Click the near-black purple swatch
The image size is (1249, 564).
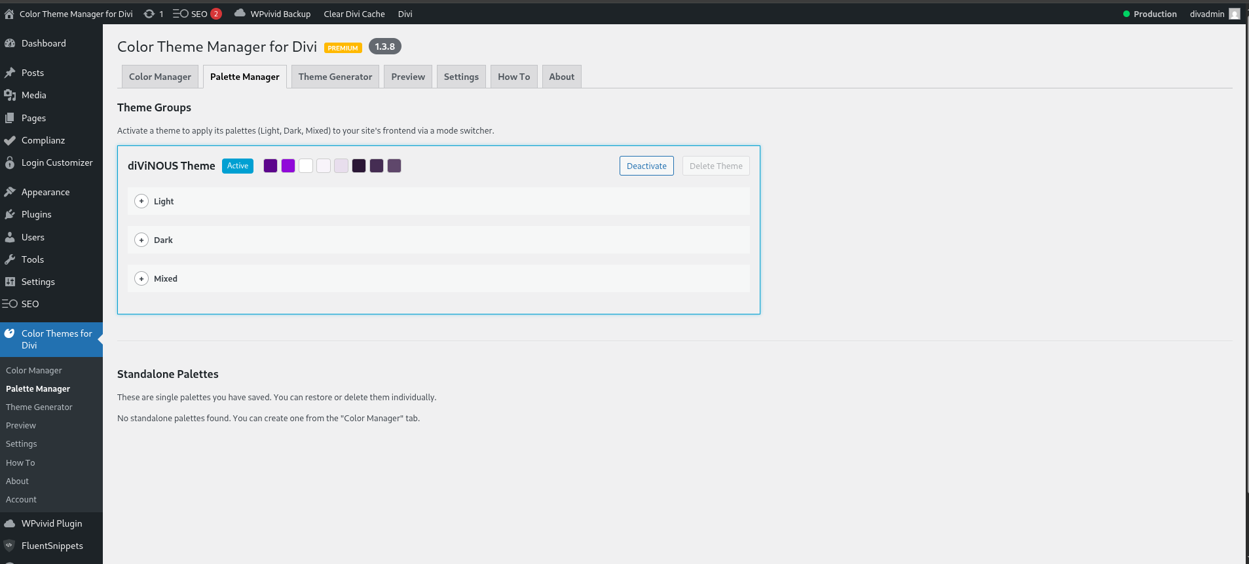pos(359,166)
